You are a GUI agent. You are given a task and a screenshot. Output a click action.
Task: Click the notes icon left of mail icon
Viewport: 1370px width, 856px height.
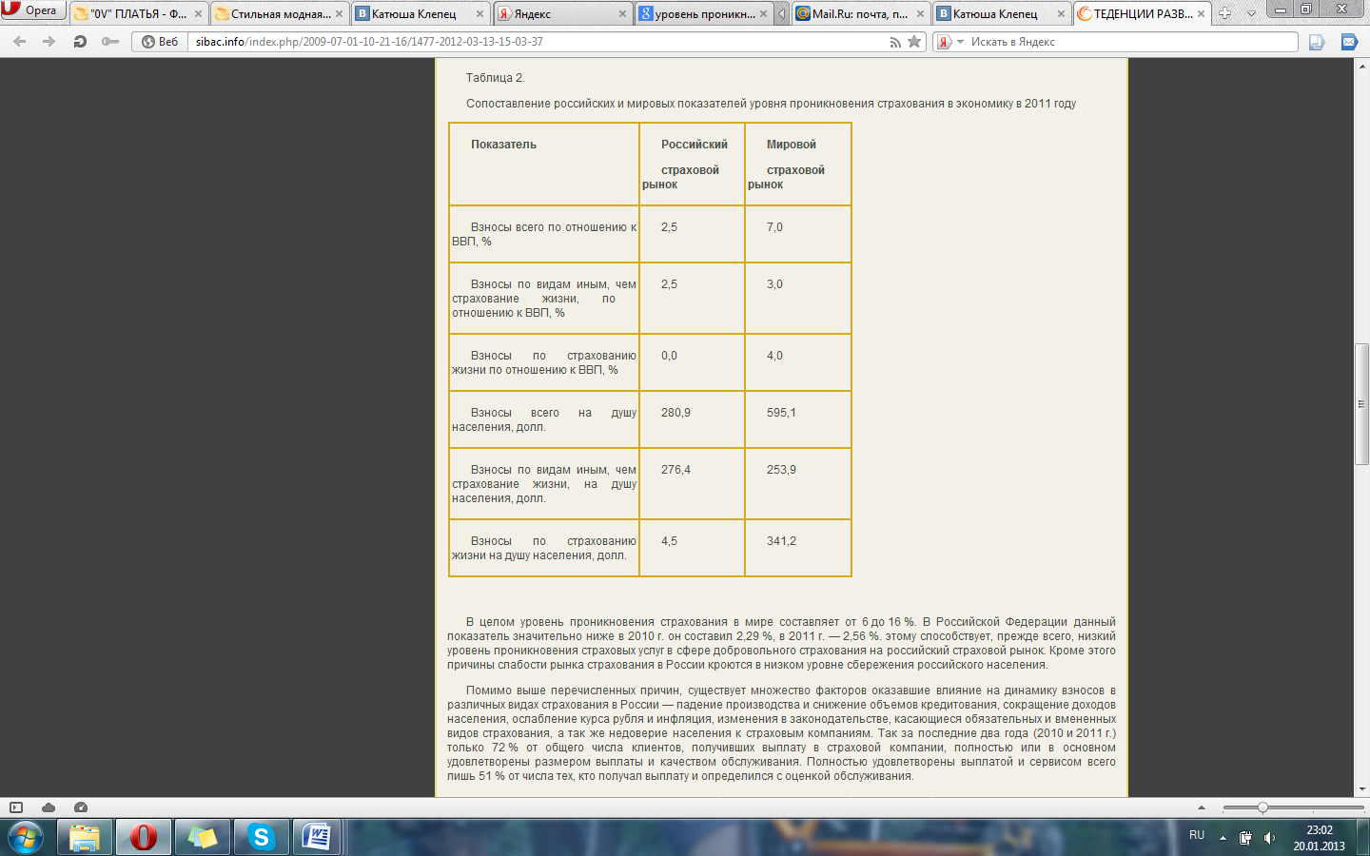[1317, 42]
